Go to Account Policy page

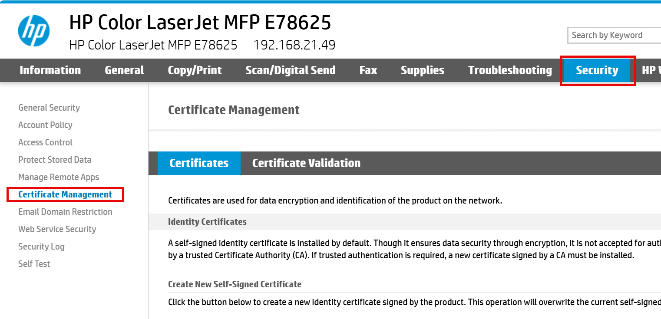pyautogui.click(x=45, y=125)
